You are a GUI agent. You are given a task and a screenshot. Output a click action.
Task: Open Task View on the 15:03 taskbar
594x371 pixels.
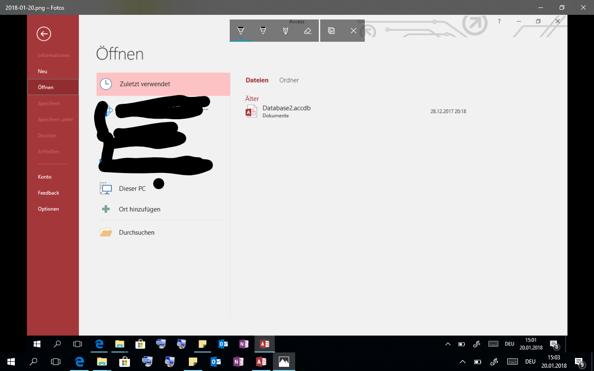(x=56, y=362)
